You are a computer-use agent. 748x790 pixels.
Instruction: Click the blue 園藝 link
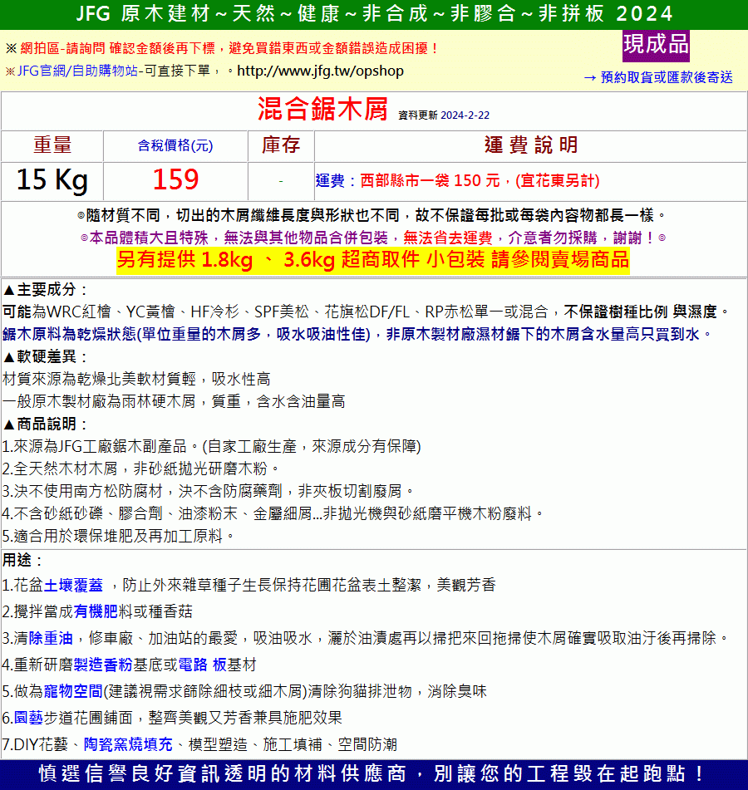[x=28, y=718]
